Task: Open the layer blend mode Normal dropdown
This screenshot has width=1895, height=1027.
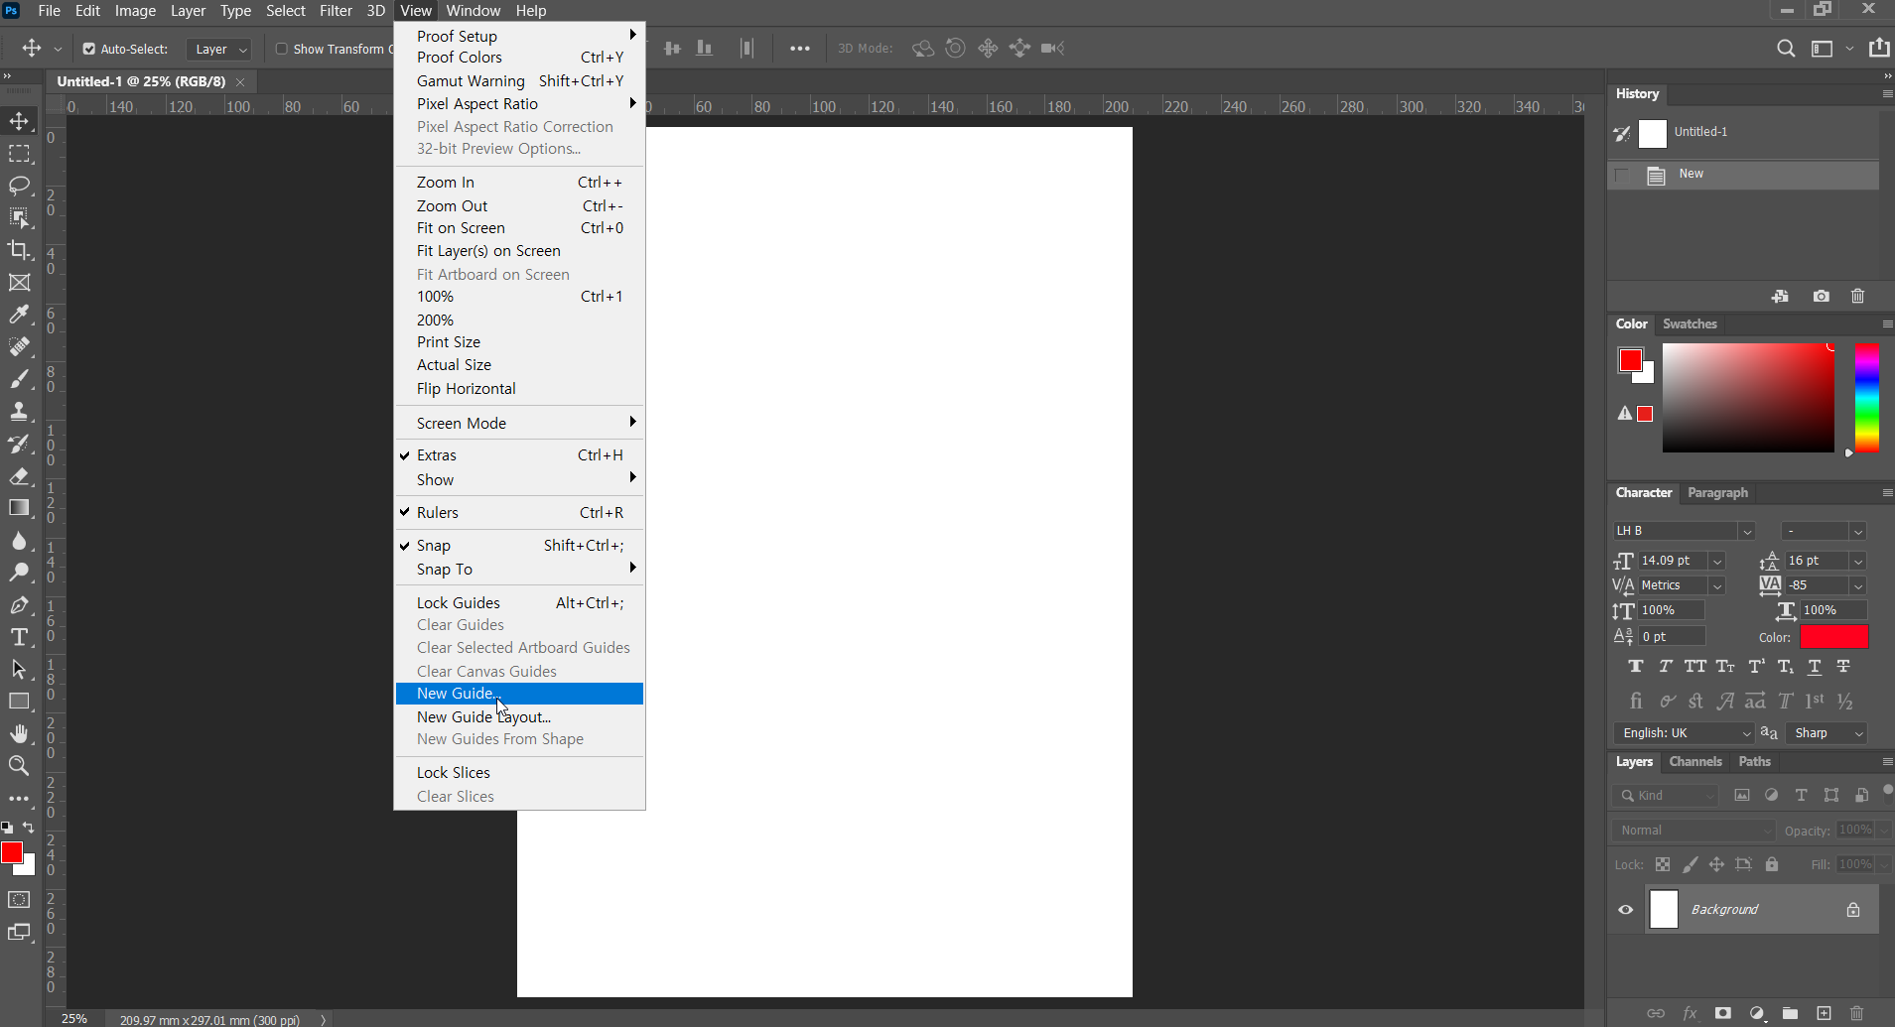Action: tap(1693, 831)
